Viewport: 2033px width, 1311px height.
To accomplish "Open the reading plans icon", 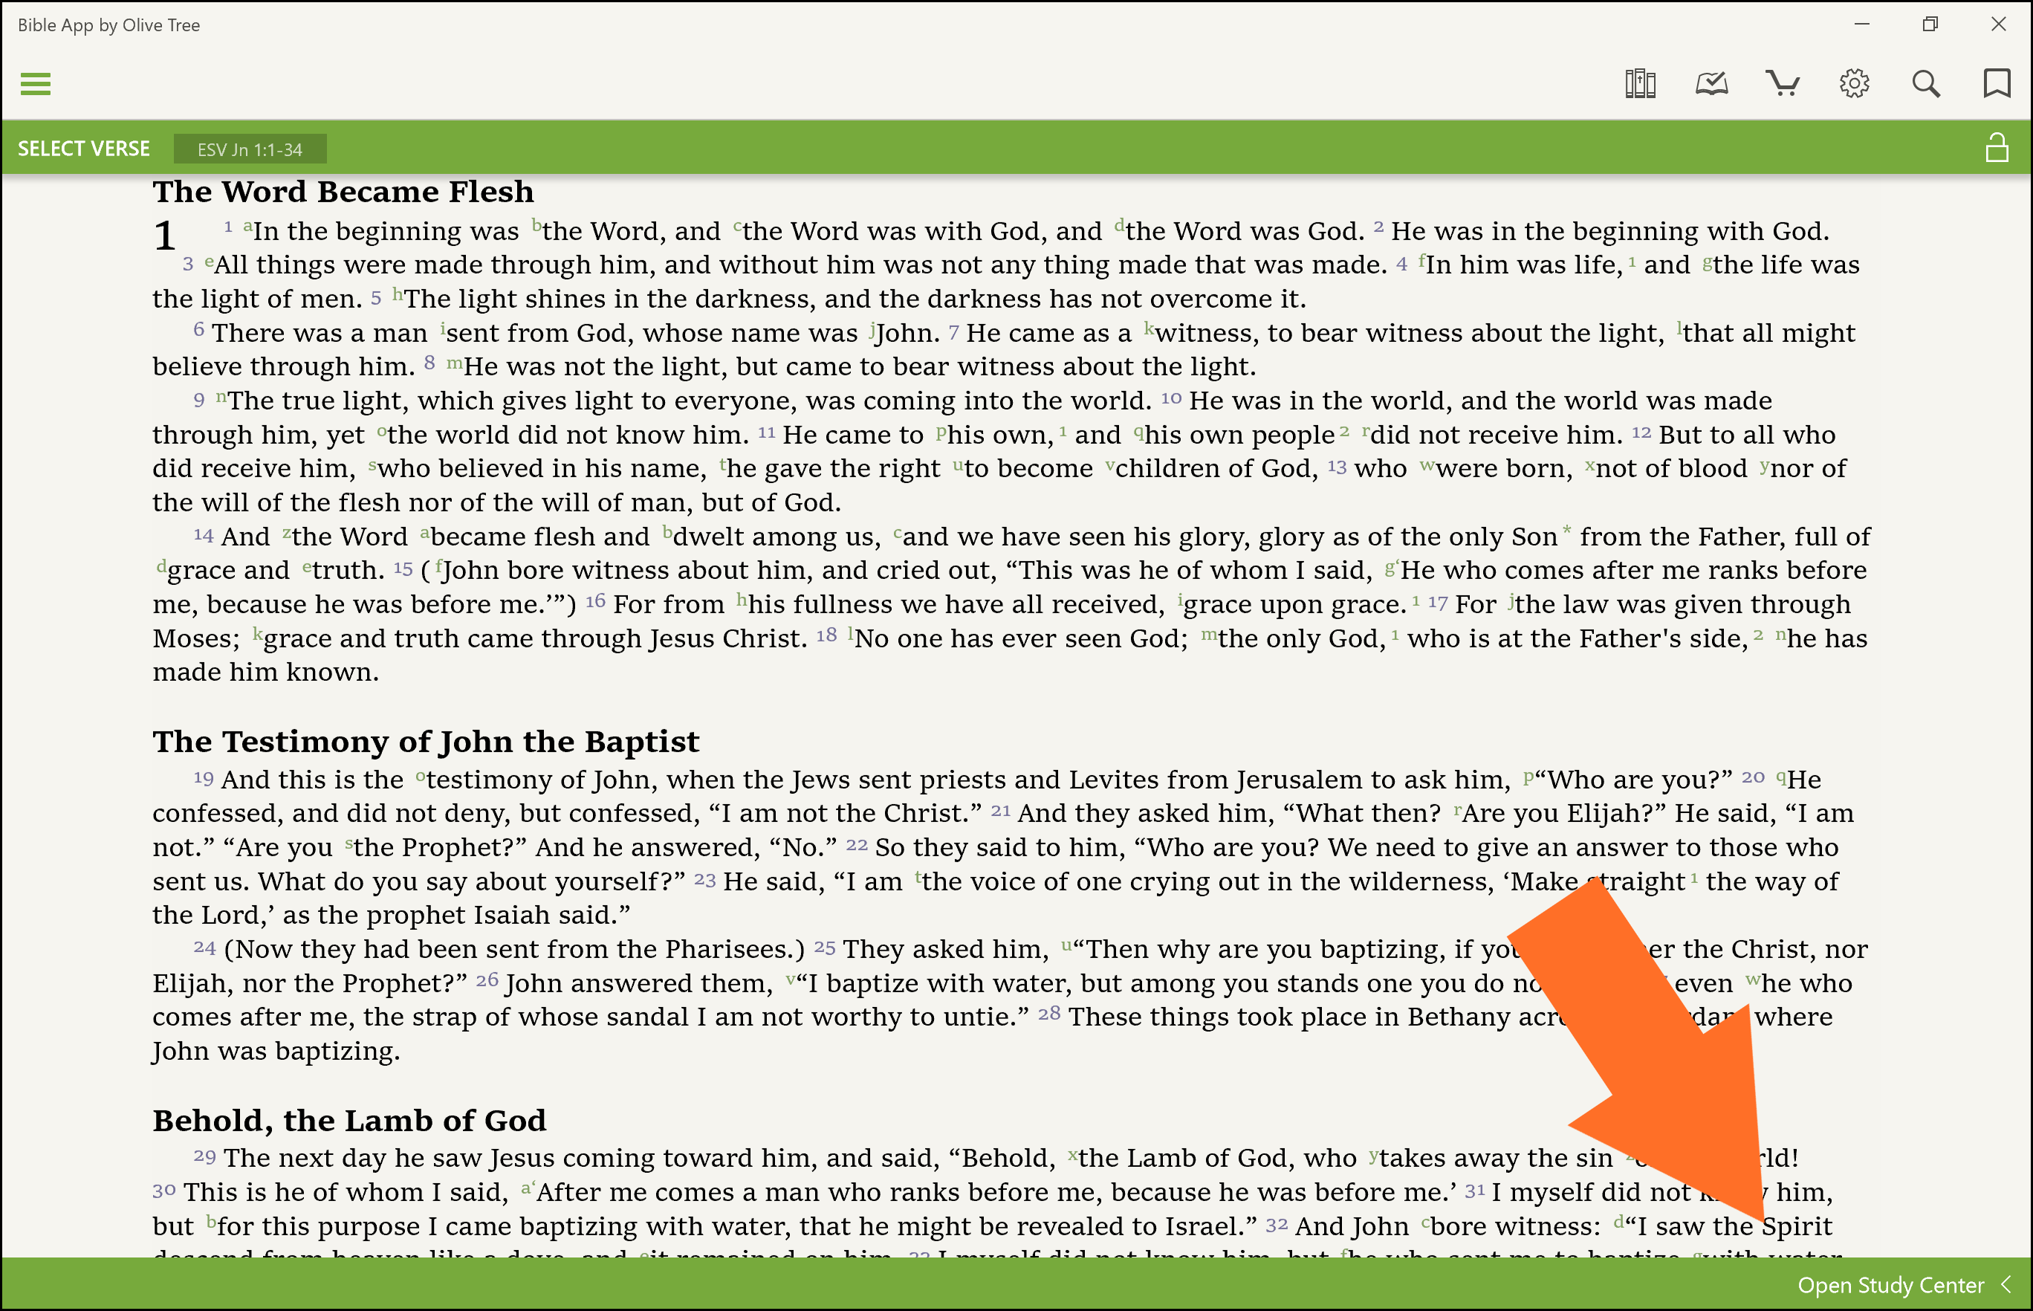I will click(1711, 84).
